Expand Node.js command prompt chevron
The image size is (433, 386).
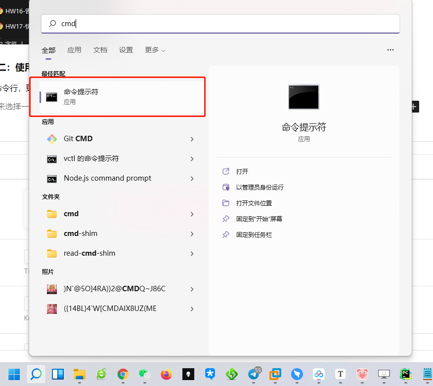pos(192,179)
